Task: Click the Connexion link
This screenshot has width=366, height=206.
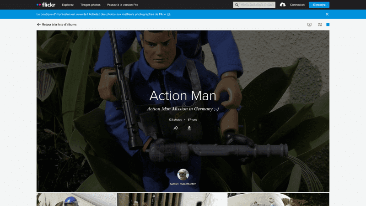Action: coord(297,5)
